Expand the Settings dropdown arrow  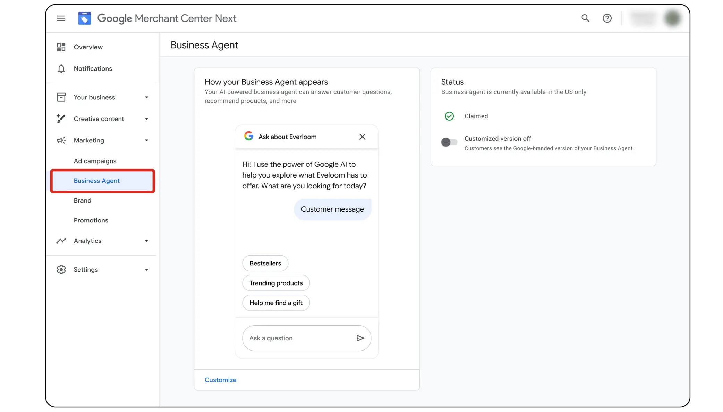(x=146, y=270)
